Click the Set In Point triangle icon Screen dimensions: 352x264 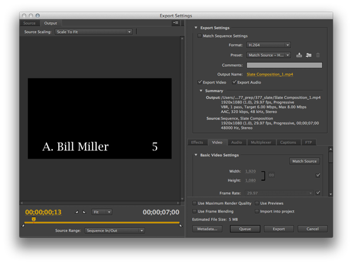(77, 212)
